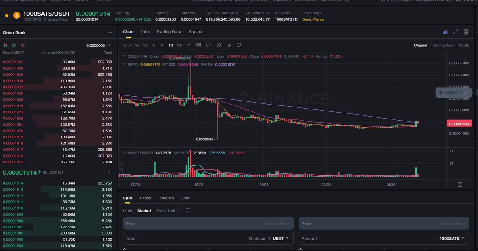Select the Time line chart option
This screenshot has height=251, width=478.
[x=127, y=45]
